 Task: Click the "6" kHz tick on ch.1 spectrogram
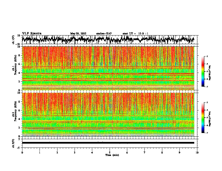click(19, 64)
